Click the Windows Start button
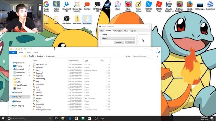The height and width of the screenshot is (121, 216). pos(3,118)
